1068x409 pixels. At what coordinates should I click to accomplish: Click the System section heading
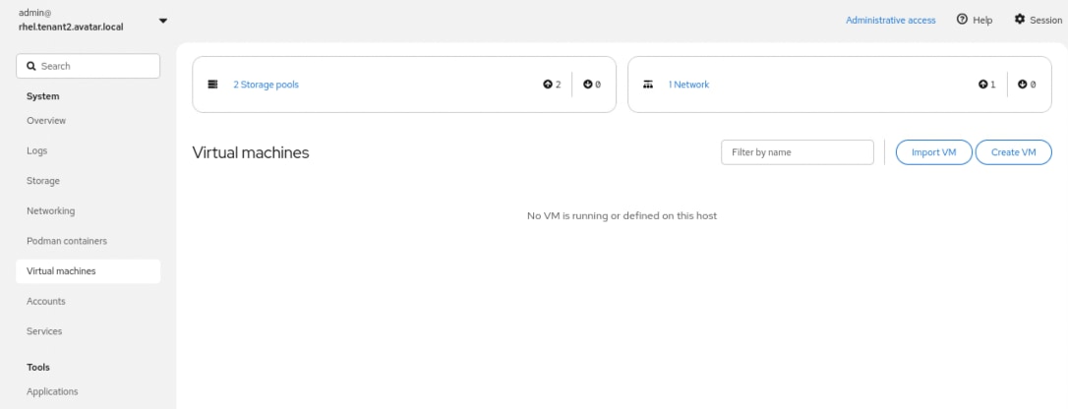pyautogui.click(x=43, y=96)
